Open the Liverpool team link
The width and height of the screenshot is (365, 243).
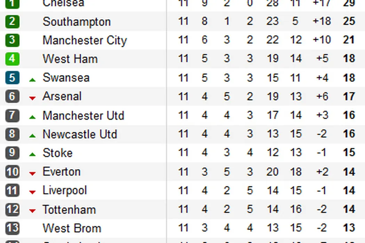65,190
